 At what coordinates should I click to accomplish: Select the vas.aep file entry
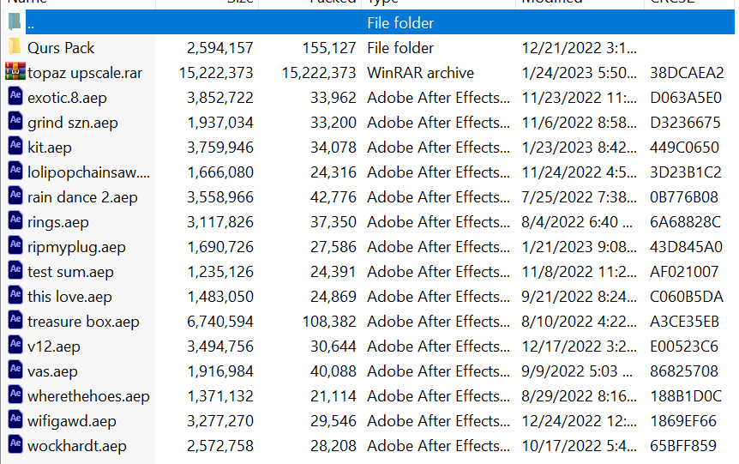click(52, 371)
